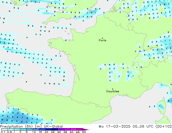Click the date 'Mo 17-03-2025' text
172x133 pixels.
(114, 126)
